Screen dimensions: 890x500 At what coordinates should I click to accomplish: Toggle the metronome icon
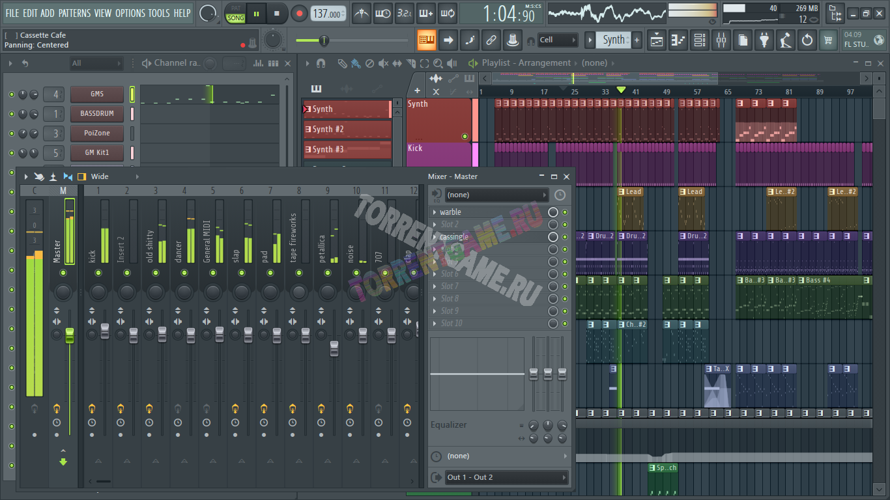coord(361,13)
